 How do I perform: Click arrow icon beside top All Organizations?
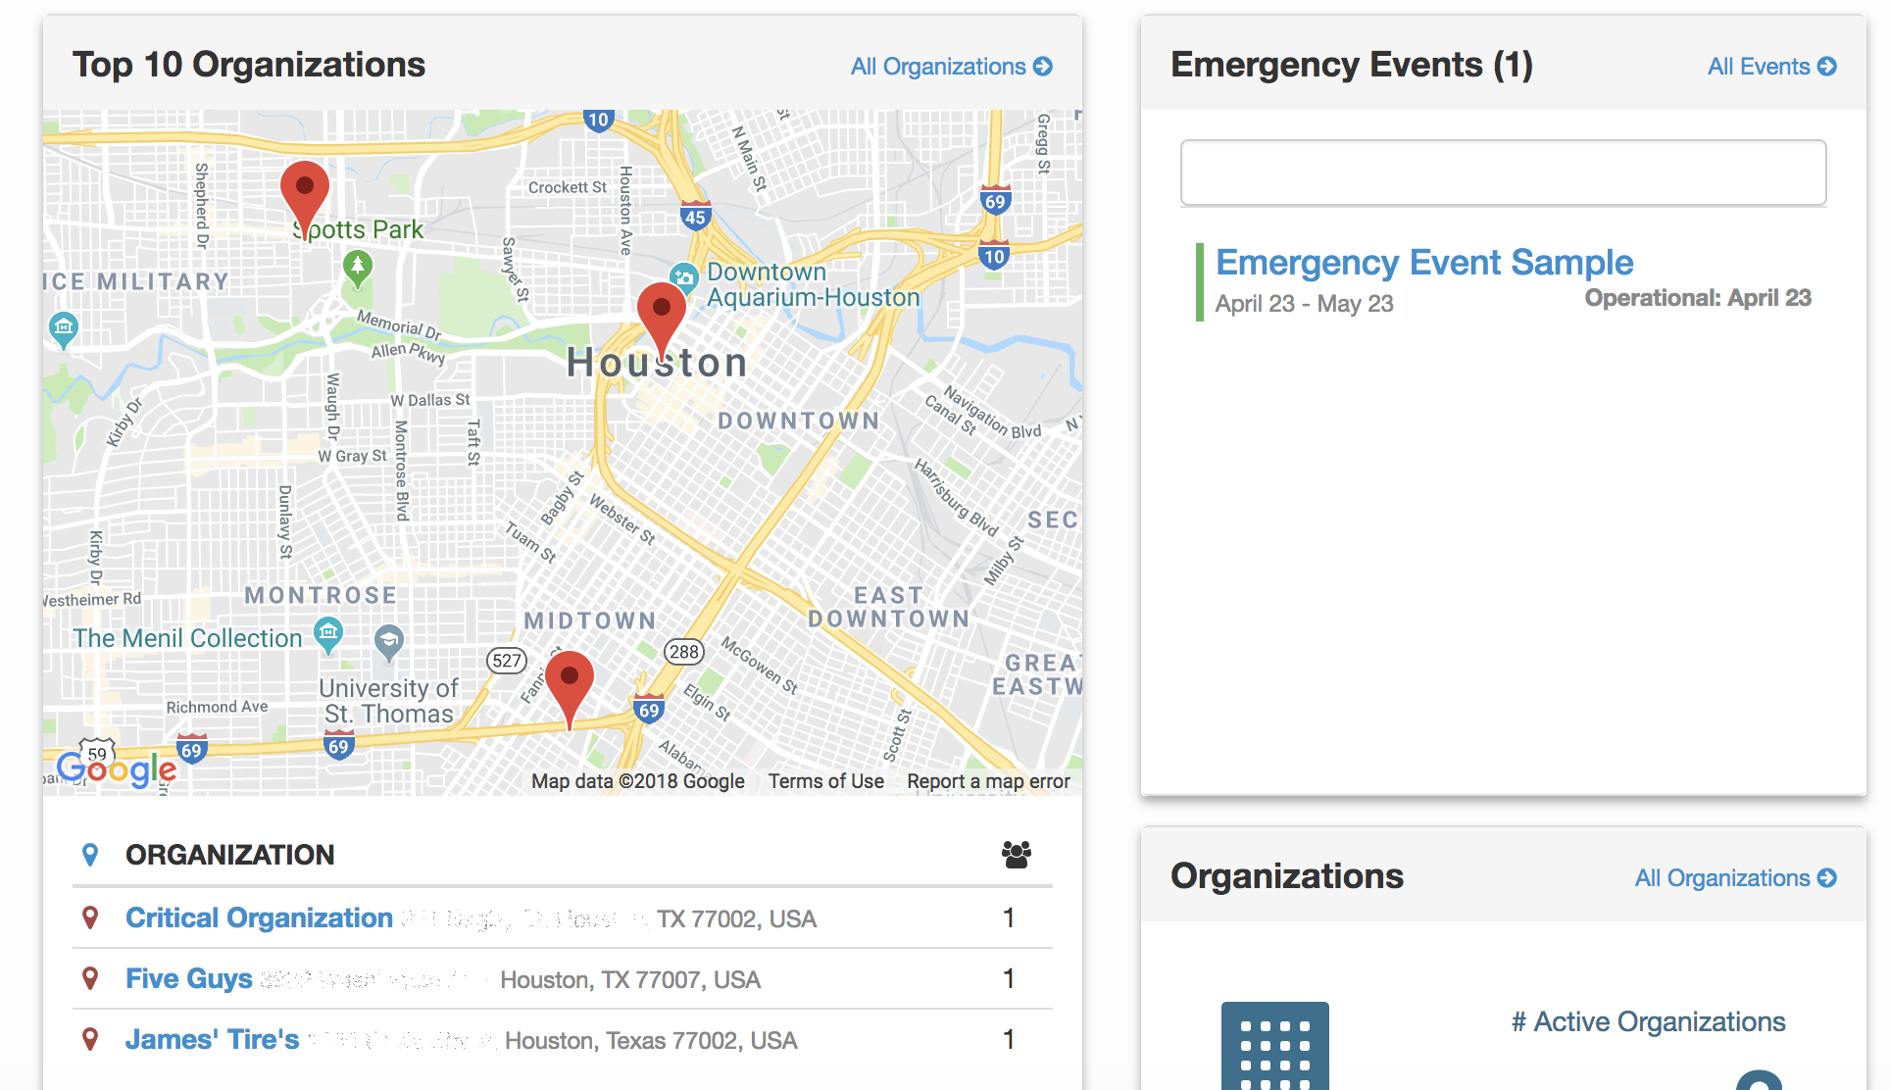coord(1043,67)
